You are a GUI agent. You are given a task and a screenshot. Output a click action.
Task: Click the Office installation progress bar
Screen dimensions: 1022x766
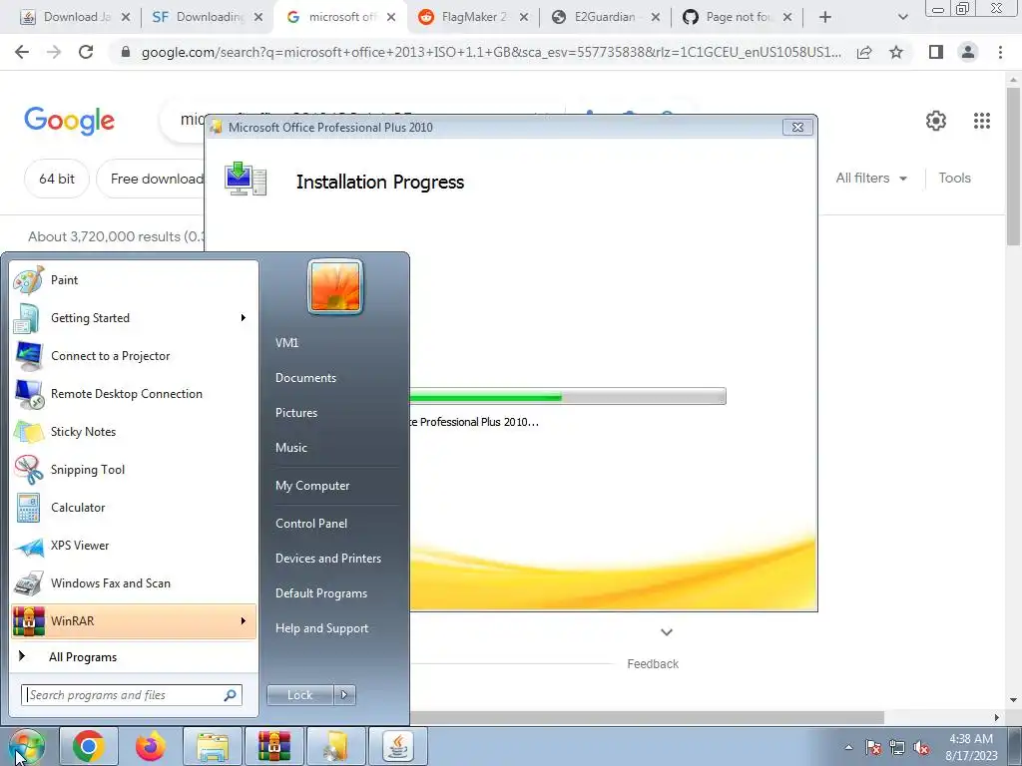coord(568,396)
